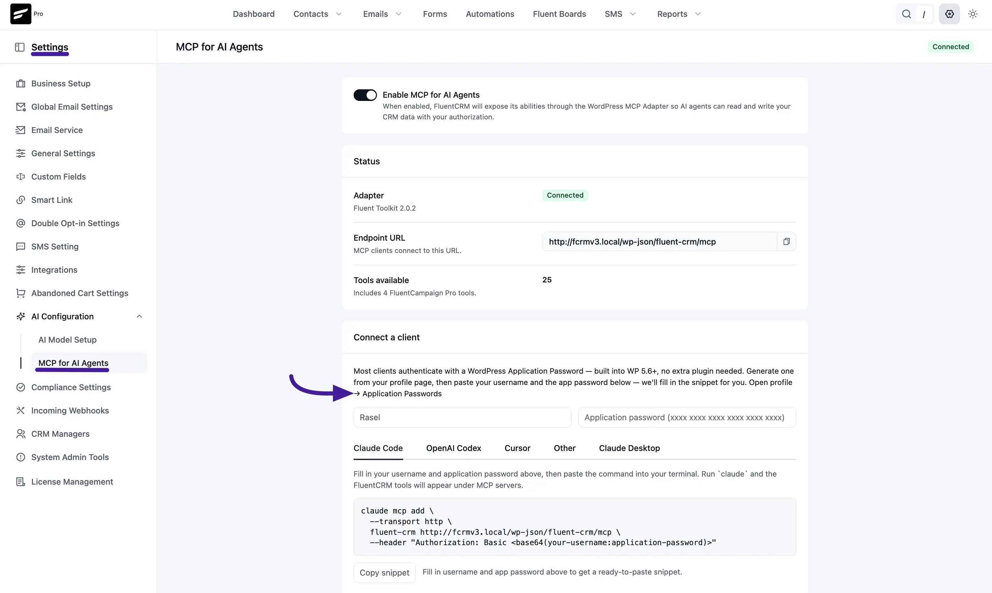The image size is (992, 593).
Task: Open Custom Fields settings page
Action: coord(59,177)
